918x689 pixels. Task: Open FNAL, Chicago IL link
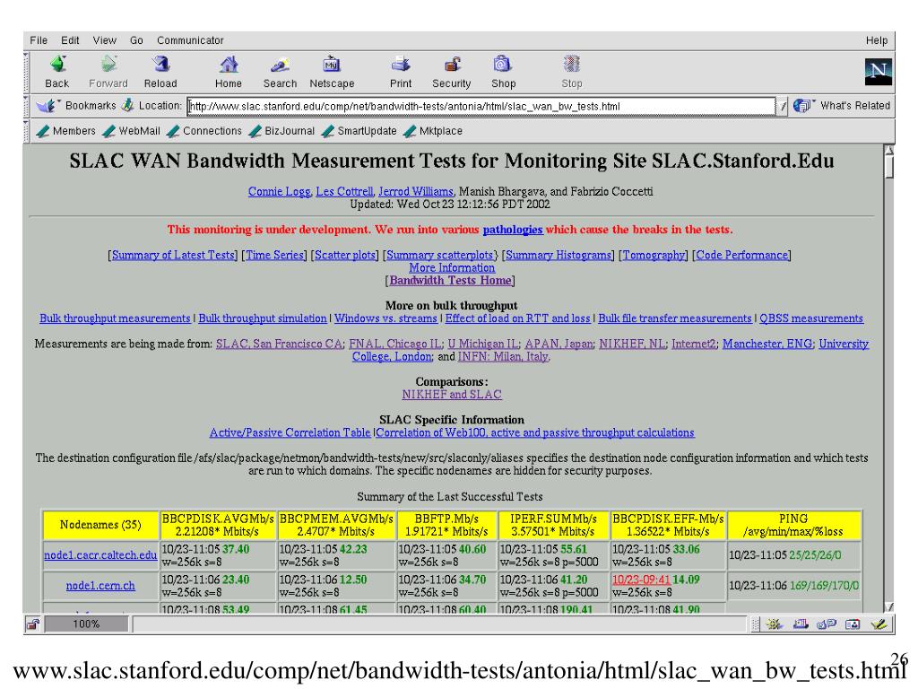click(x=395, y=344)
